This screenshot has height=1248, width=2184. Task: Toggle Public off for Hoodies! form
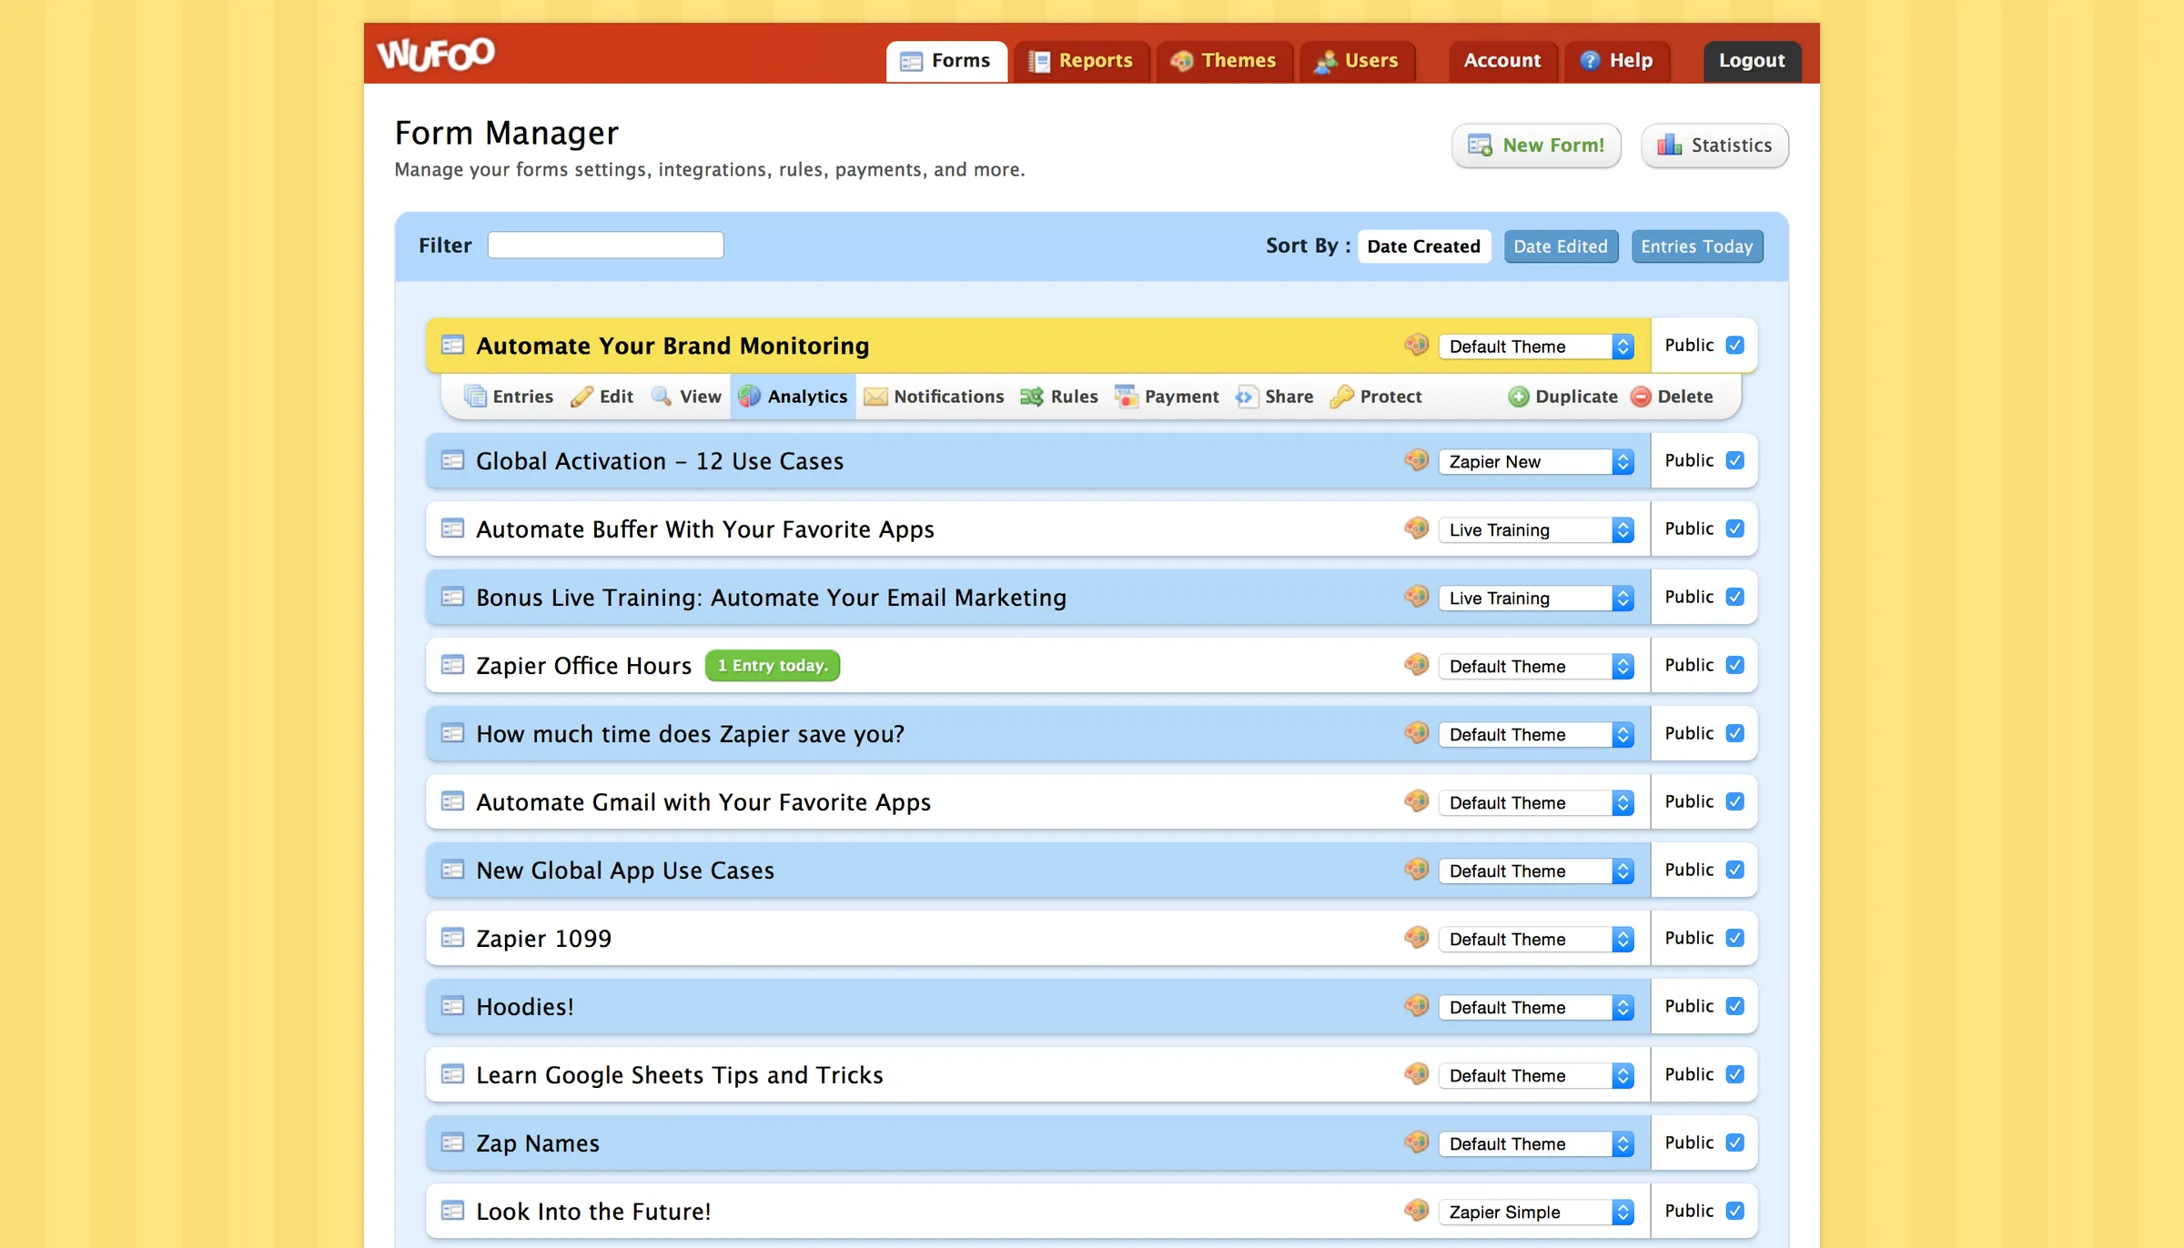pyautogui.click(x=1734, y=1006)
